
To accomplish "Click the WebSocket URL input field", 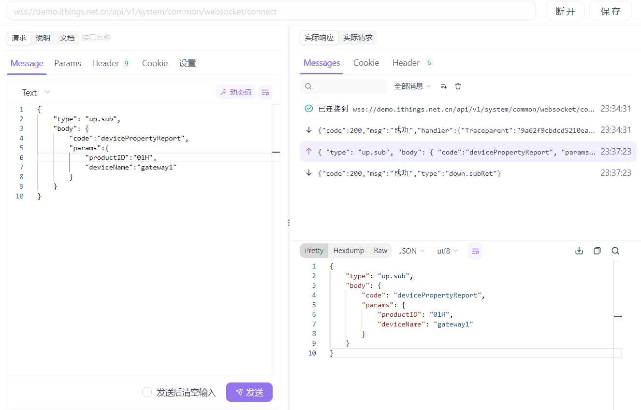I will 271,12.
